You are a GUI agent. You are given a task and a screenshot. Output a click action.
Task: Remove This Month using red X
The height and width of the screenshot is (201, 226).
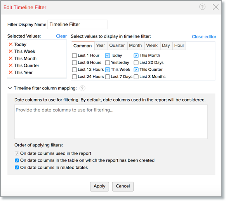point(10,58)
